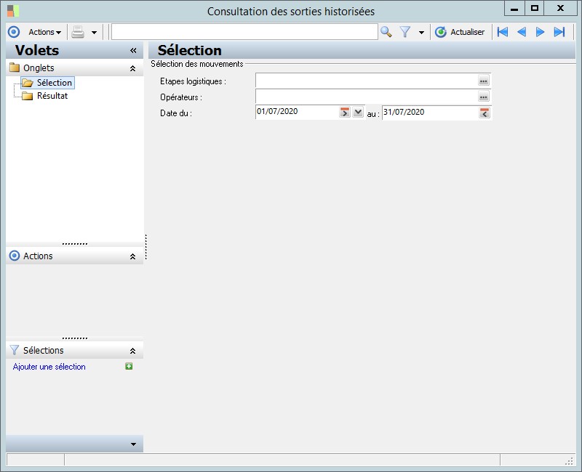Screen dimensions: 582x472
Task: Collapse the Onglets section
Action: 132,68
